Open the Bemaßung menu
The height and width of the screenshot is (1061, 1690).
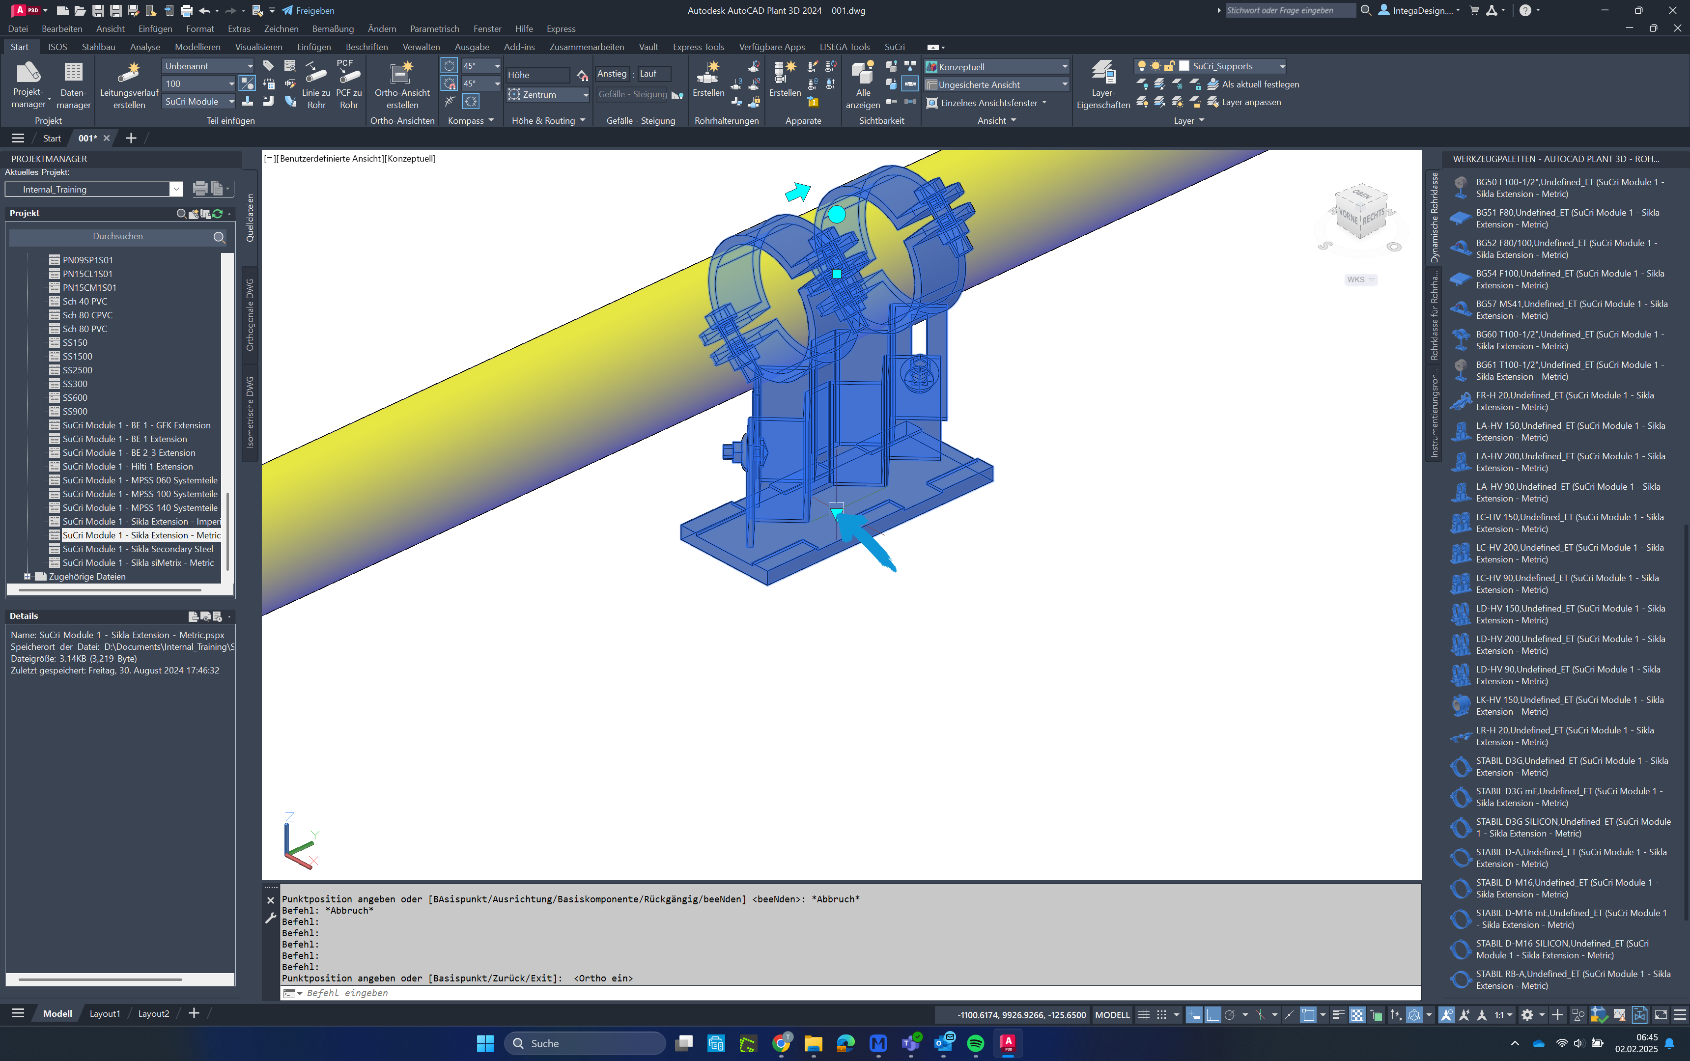click(x=333, y=29)
